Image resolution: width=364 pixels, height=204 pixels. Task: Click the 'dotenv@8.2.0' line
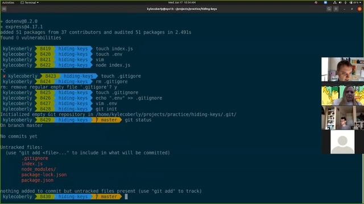click(x=19, y=22)
